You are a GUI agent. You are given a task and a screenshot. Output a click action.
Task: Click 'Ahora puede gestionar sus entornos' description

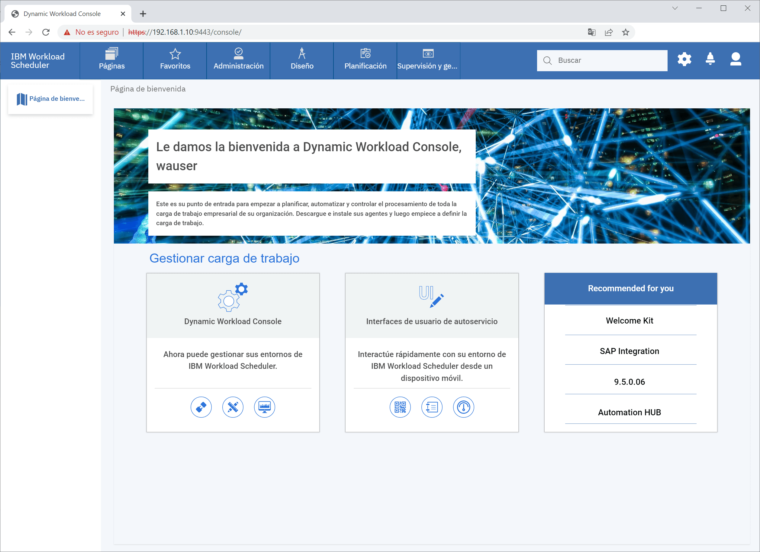(x=233, y=360)
